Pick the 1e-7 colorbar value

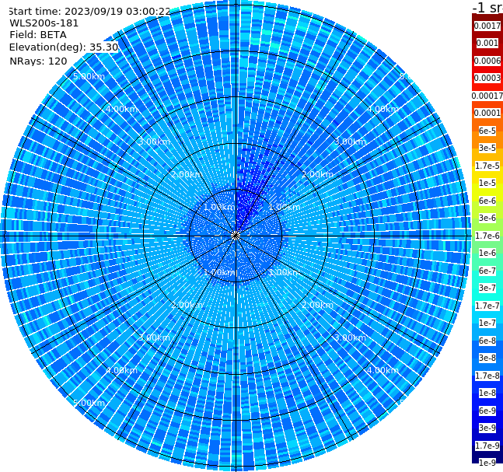(487, 323)
